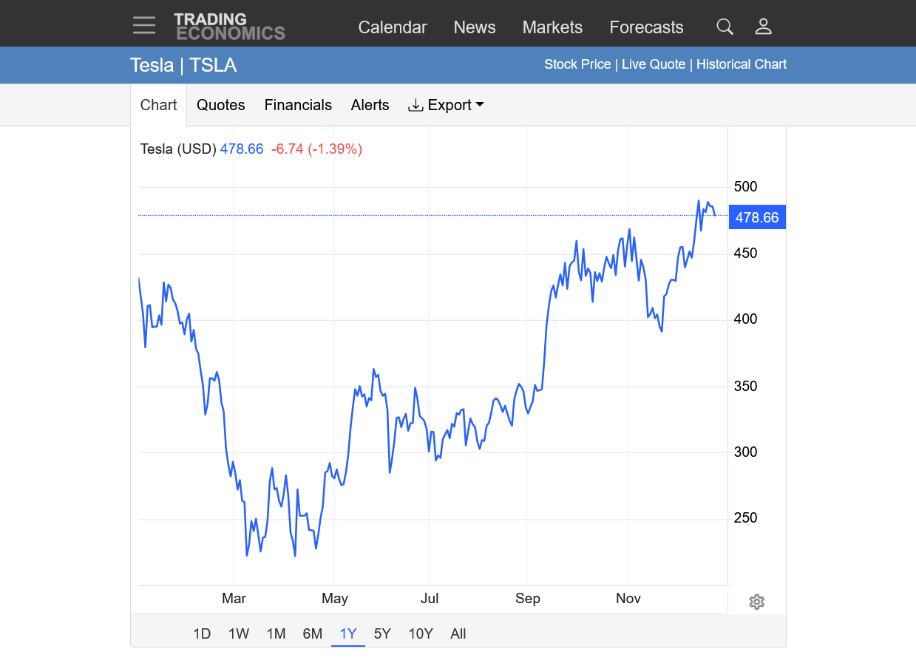Open News from the top navigation

point(475,27)
